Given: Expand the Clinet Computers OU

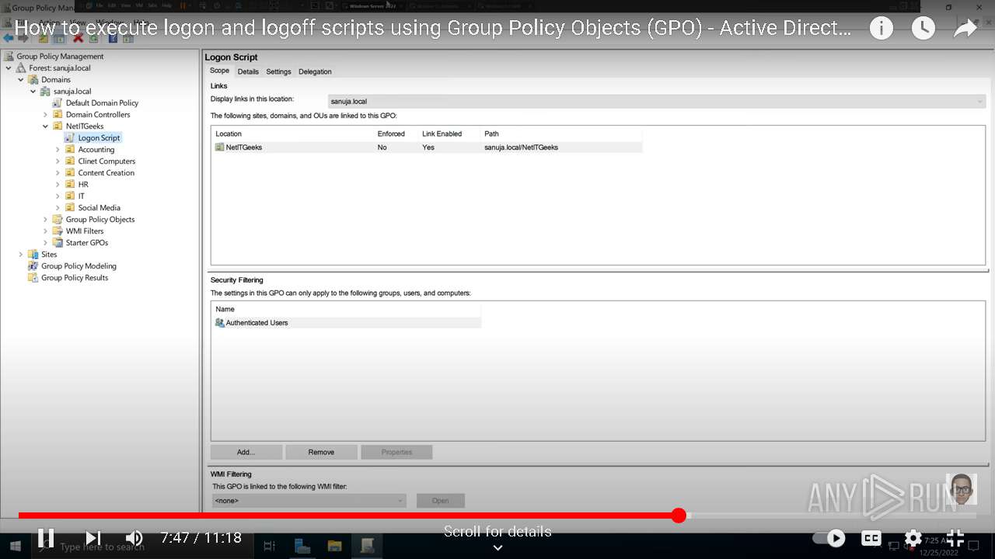Looking at the screenshot, I should click(58, 161).
